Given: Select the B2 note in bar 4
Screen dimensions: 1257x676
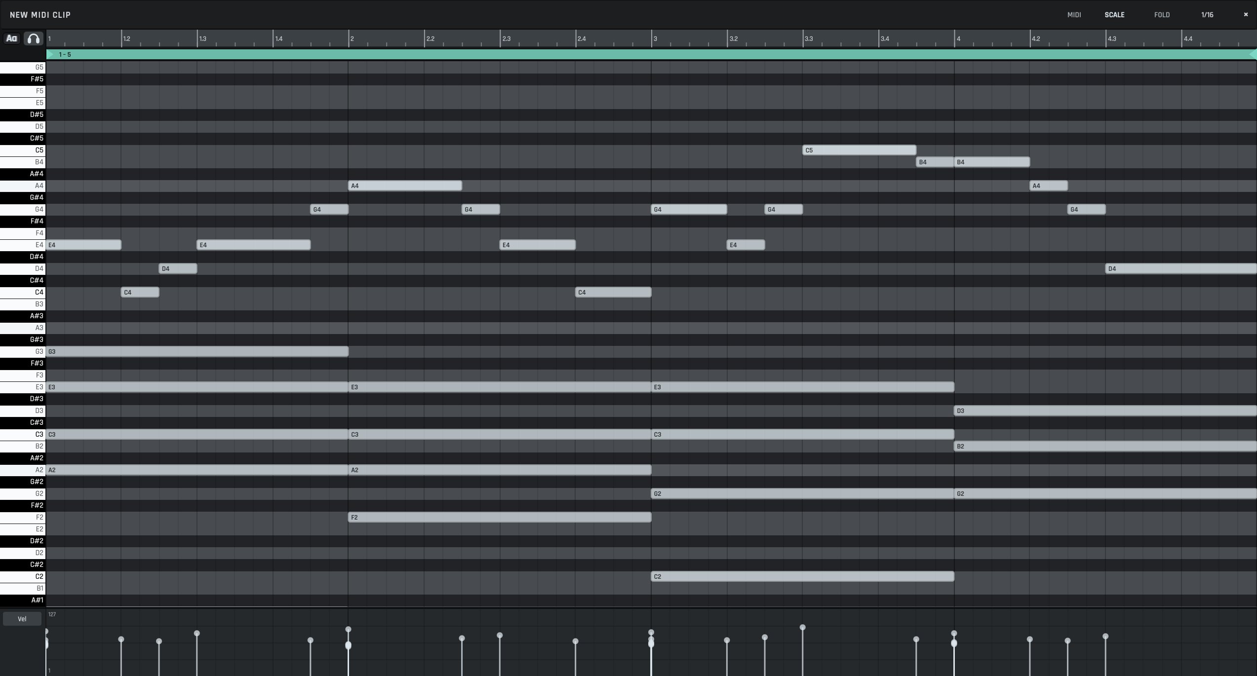Looking at the screenshot, I should (1105, 446).
